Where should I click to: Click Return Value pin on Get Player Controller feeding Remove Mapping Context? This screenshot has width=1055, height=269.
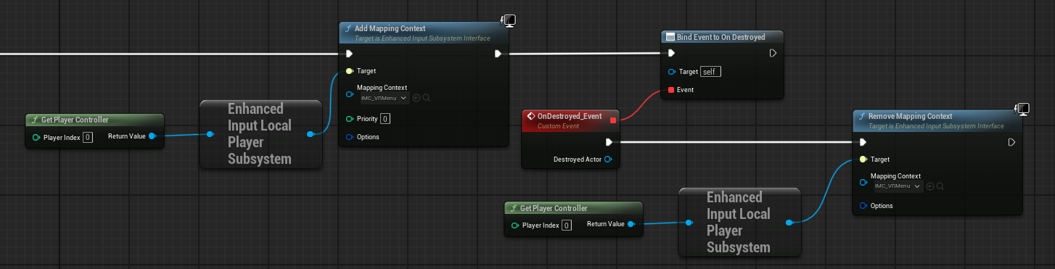631,224
